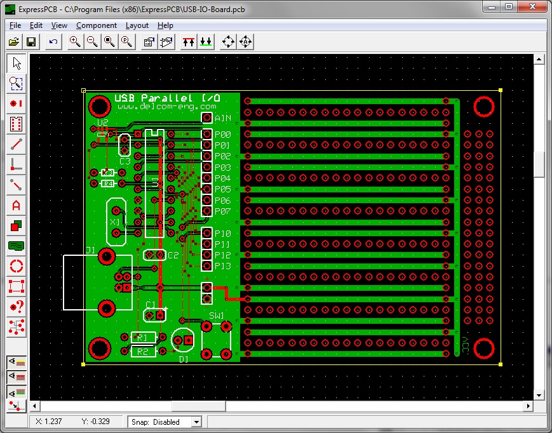552x433 pixels.
Task: Undo the last action
Action: point(54,41)
